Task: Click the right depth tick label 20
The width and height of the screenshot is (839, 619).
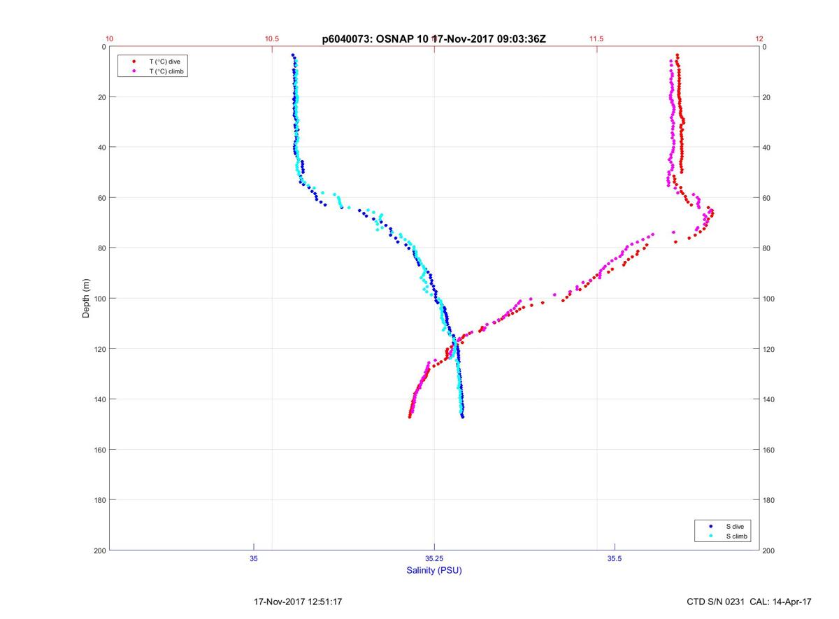Action: click(767, 97)
